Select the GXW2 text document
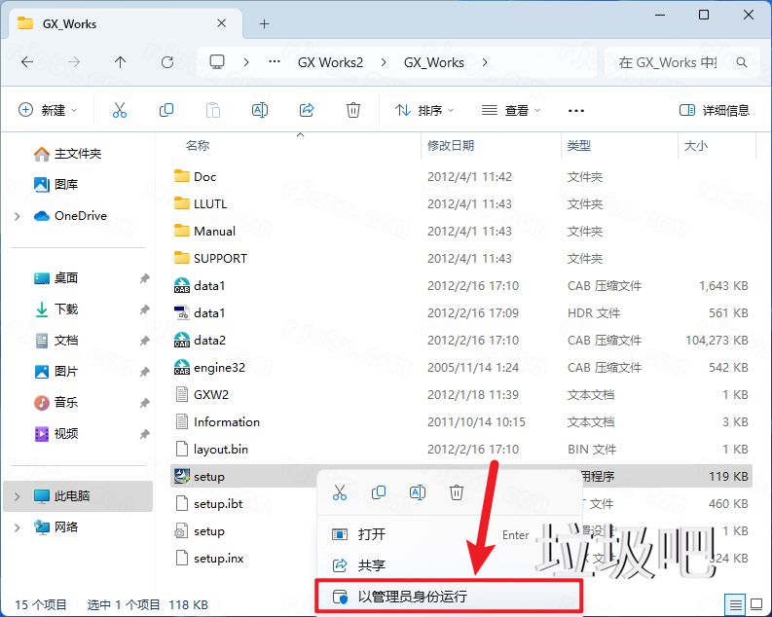 pos(202,394)
